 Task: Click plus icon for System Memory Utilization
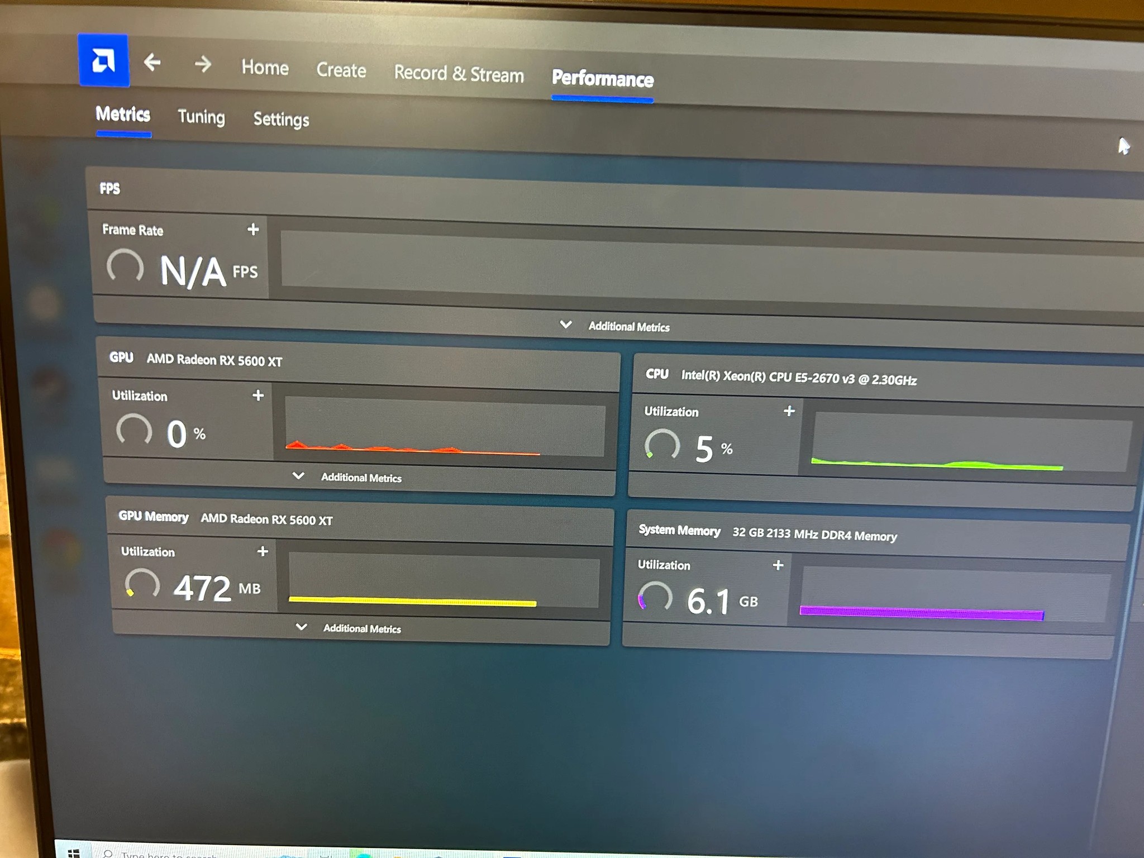click(x=778, y=565)
